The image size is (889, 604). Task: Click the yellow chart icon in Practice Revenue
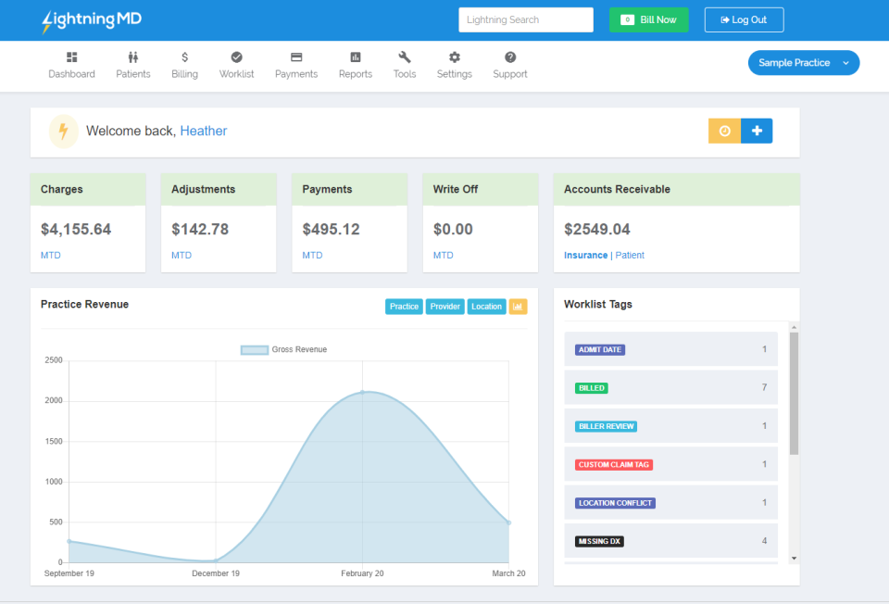click(518, 307)
